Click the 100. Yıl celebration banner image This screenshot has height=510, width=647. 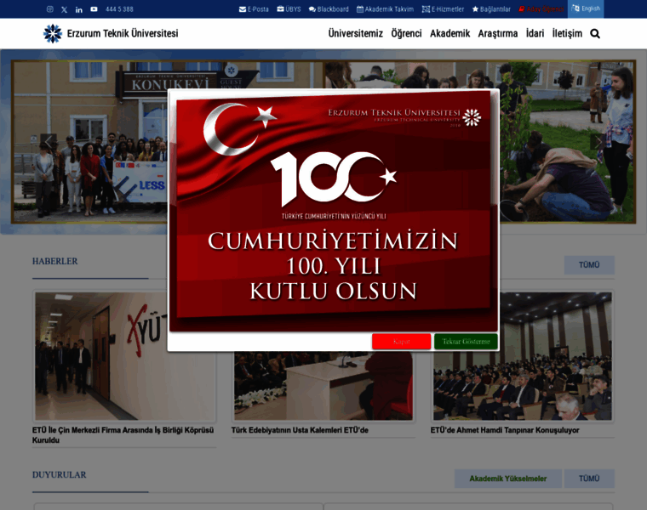[x=334, y=211]
